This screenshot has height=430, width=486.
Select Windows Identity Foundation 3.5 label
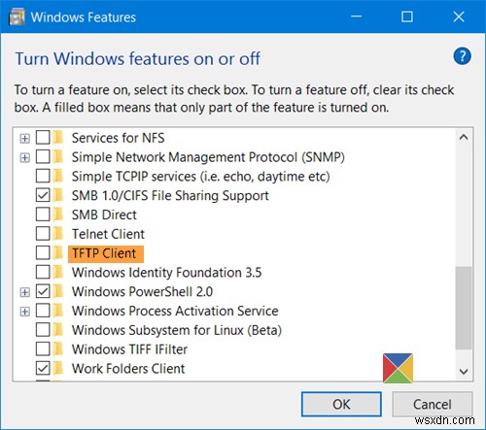coord(166,273)
